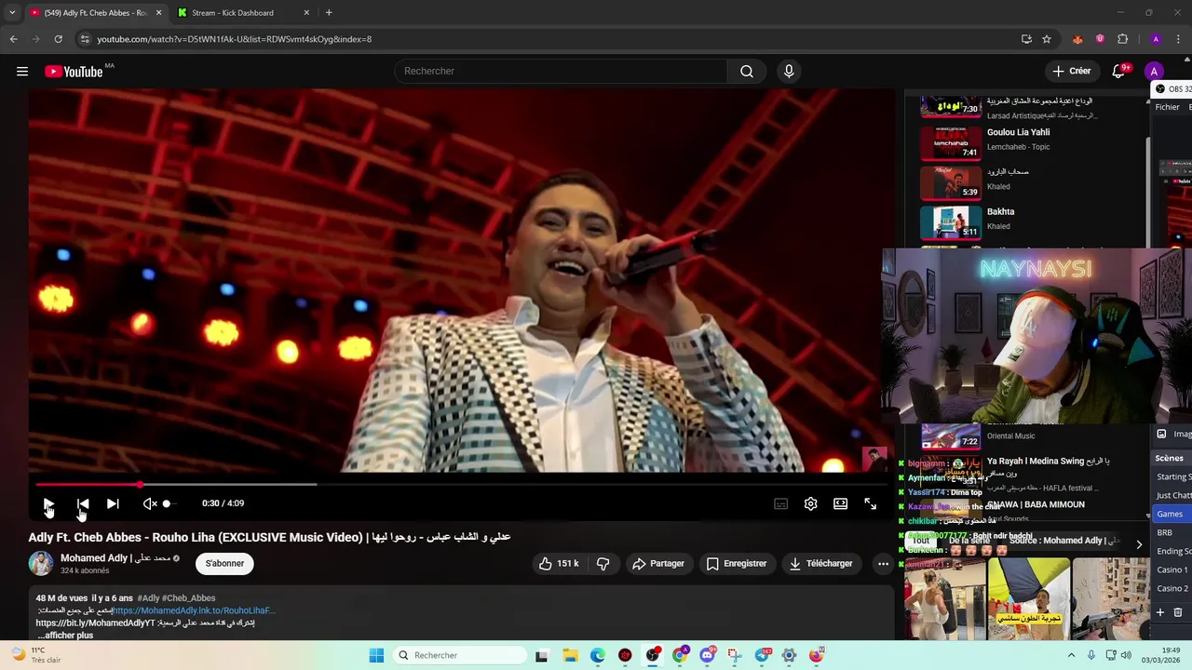Open browser extensions puzzle icon

point(1122,39)
